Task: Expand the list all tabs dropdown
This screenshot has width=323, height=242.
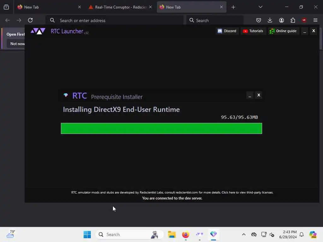Action: 260,7
